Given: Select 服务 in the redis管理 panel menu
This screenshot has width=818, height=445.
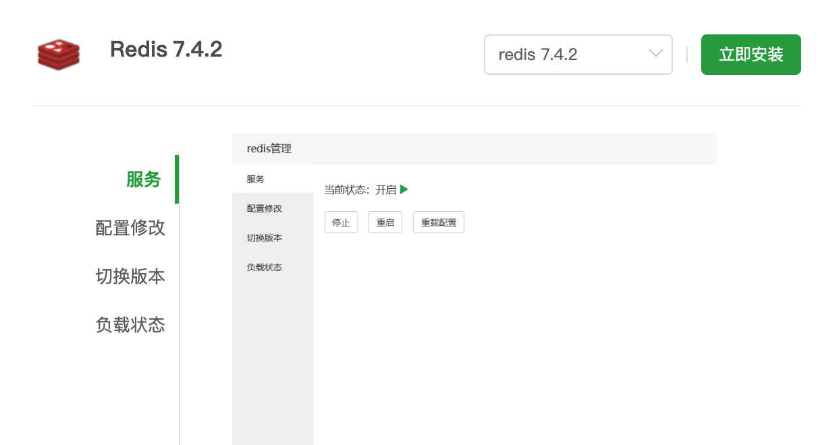Looking at the screenshot, I should pos(273,179).
